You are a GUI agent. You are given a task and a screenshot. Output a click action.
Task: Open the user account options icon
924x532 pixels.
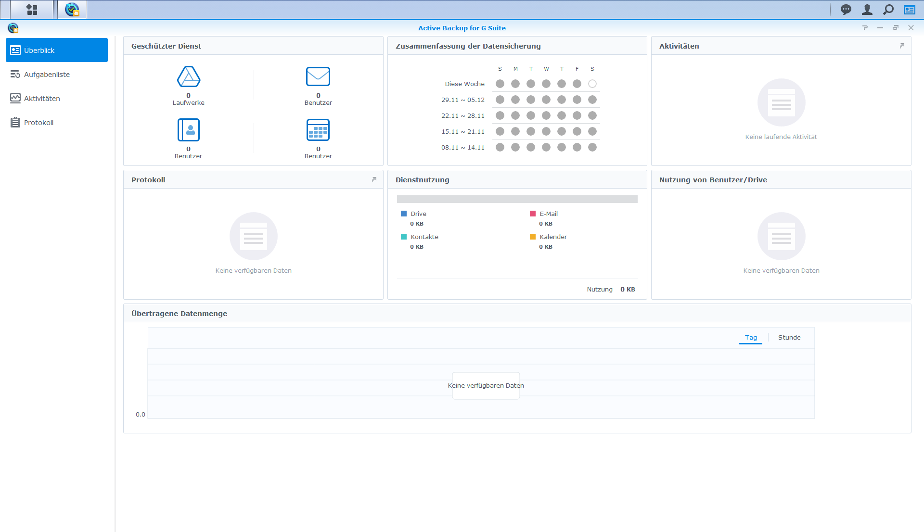(x=867, y=10)
